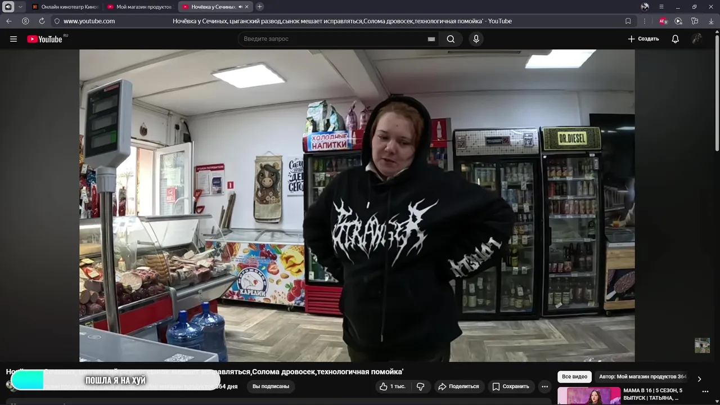Open browser extensions panel icon

(695, 21)
